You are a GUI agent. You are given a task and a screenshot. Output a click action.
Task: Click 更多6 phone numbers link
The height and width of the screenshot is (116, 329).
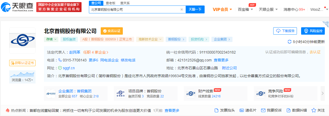click(x=93, y=60)
